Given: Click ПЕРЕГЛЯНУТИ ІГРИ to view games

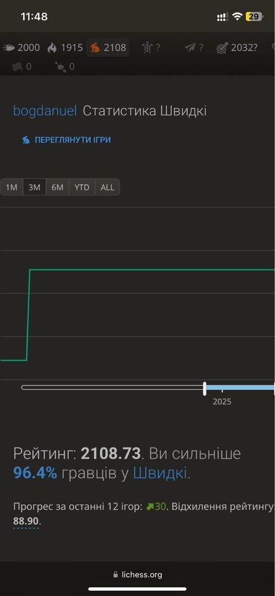Looking at the screenshot, I should (x=73, y=140).
